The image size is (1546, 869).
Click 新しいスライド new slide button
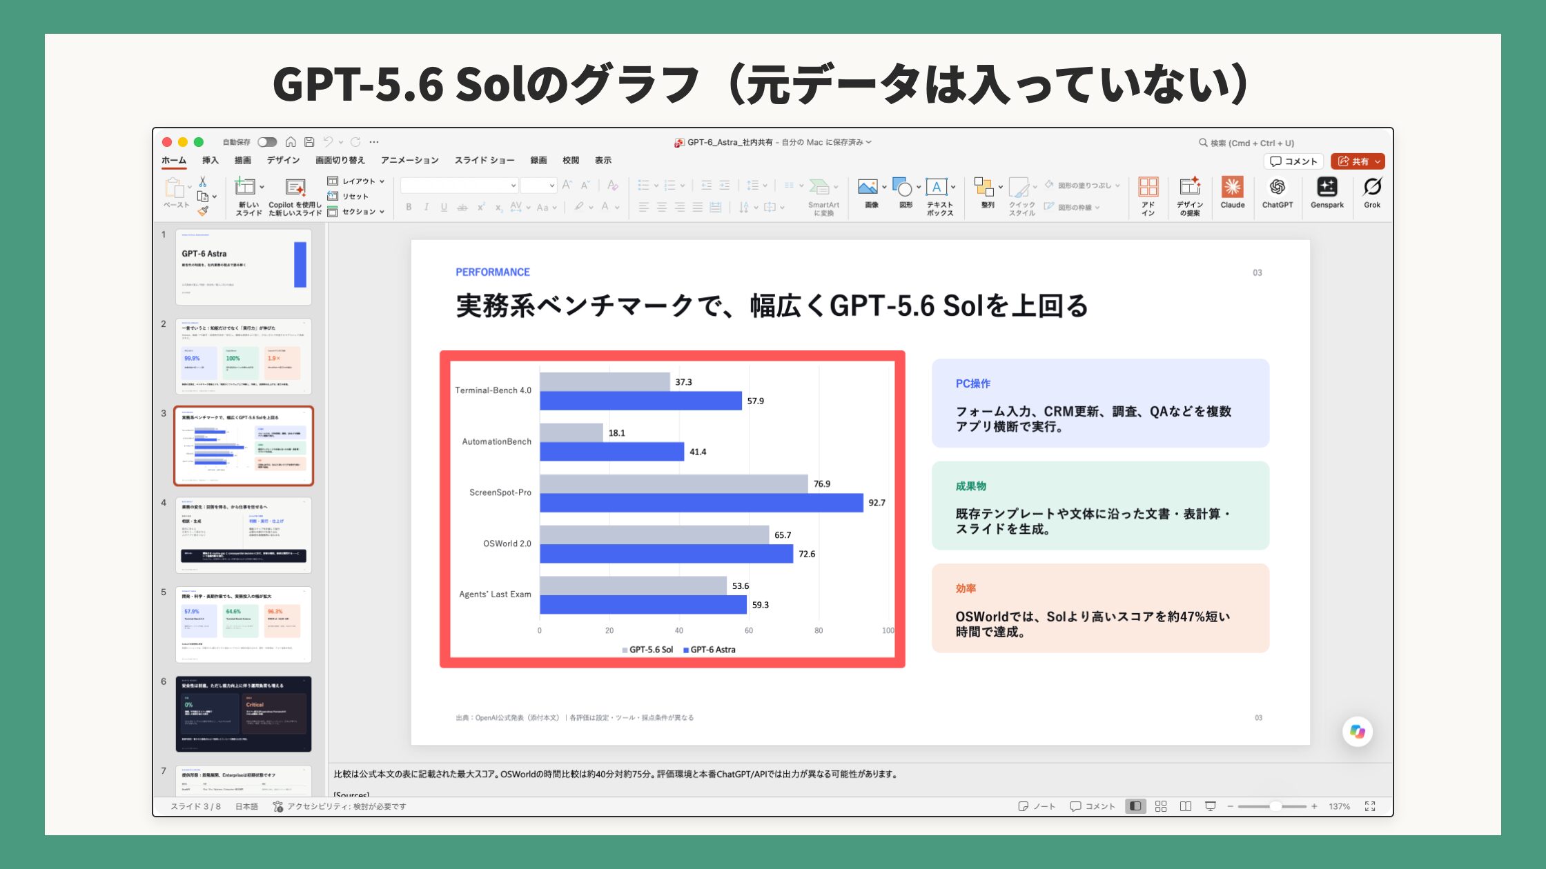coord(247,197)
